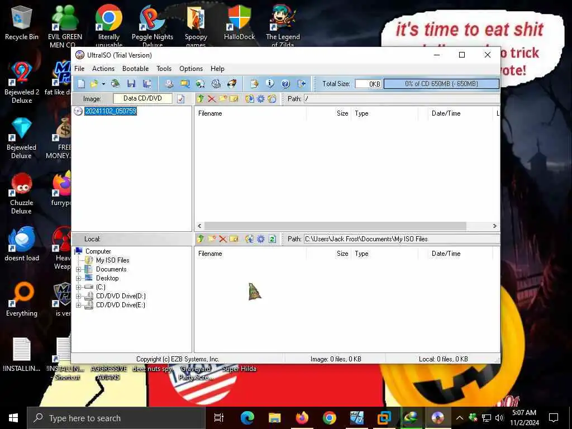The width and height of the screenshot is (572, 429).
Task: Click Up arrow icon in image pane toolbar
Action: click(201, 99)
